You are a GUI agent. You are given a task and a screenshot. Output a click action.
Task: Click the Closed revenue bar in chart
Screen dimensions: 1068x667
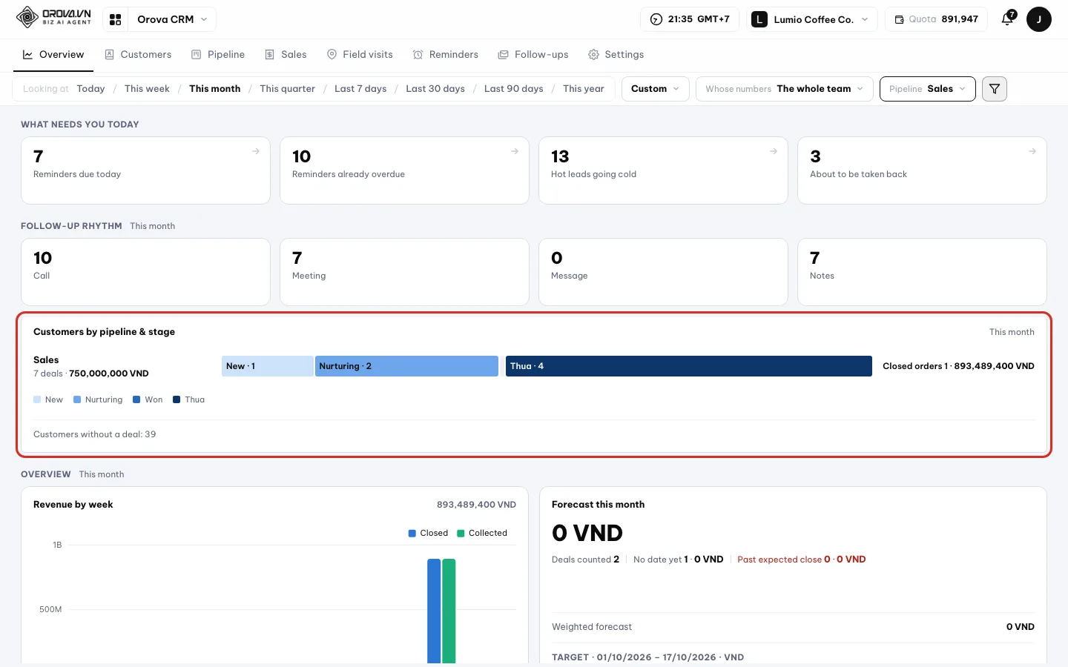[434, 611]
